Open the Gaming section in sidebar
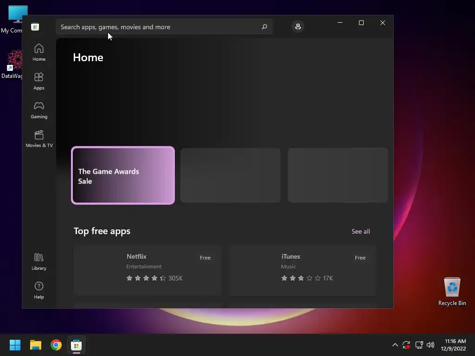Screen dimensions: 475x356 point(39,110)
